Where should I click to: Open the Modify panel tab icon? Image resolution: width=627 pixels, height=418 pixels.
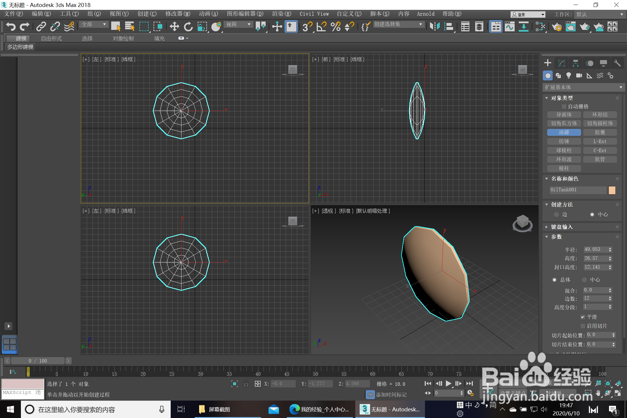point(562,63)
